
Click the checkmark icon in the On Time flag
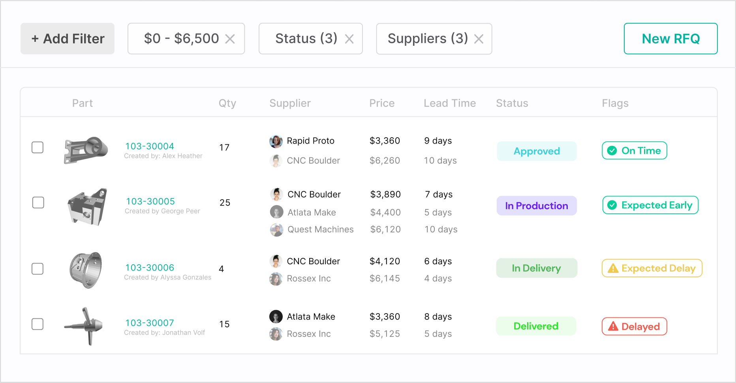coord(612,150)
